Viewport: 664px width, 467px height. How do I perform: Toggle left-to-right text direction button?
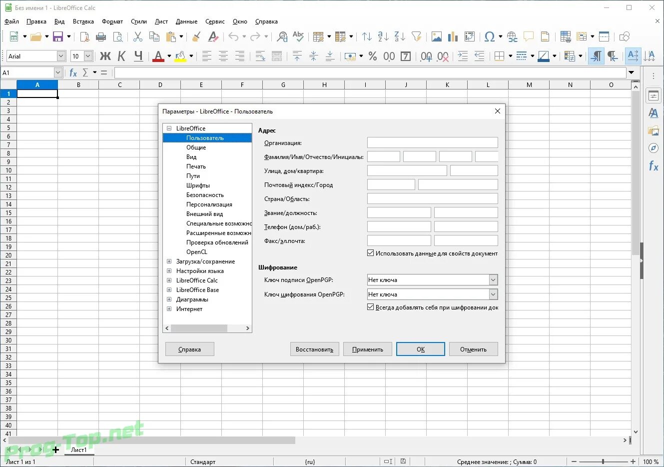point(596,56)
